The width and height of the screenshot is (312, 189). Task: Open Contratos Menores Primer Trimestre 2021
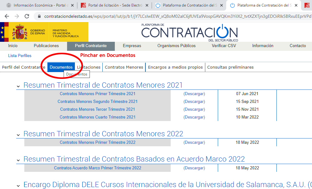click(x=97, y=94)
